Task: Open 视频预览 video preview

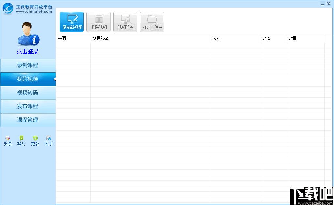Action: click(x=125, y=22)
